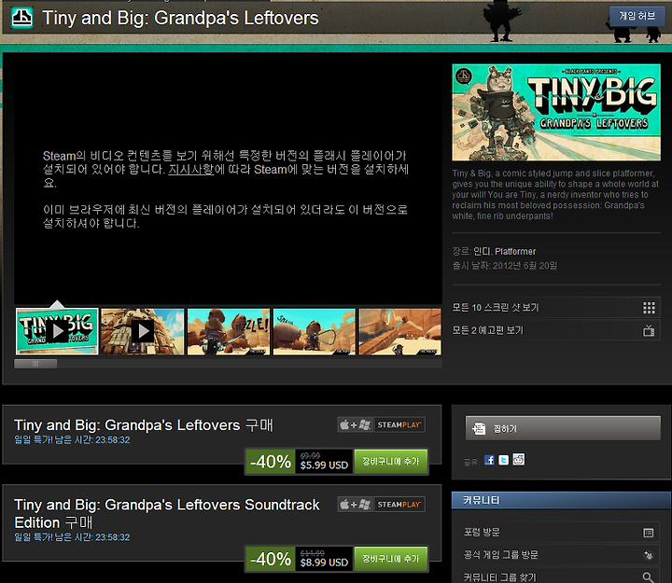Click the group icon beside 공식 게임 그룹 방문
Image resolution: width=672 pixels, height=583 pixels.
point(649,555)
